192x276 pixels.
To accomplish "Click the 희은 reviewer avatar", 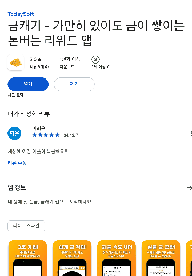I will (x=14, y=133).
